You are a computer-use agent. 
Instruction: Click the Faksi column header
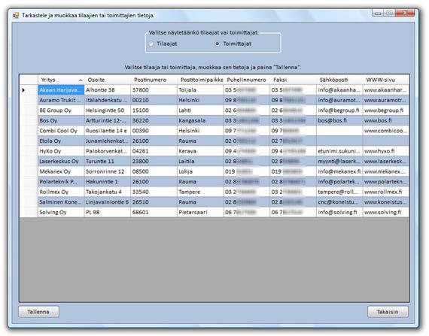[x=293, y=80]
